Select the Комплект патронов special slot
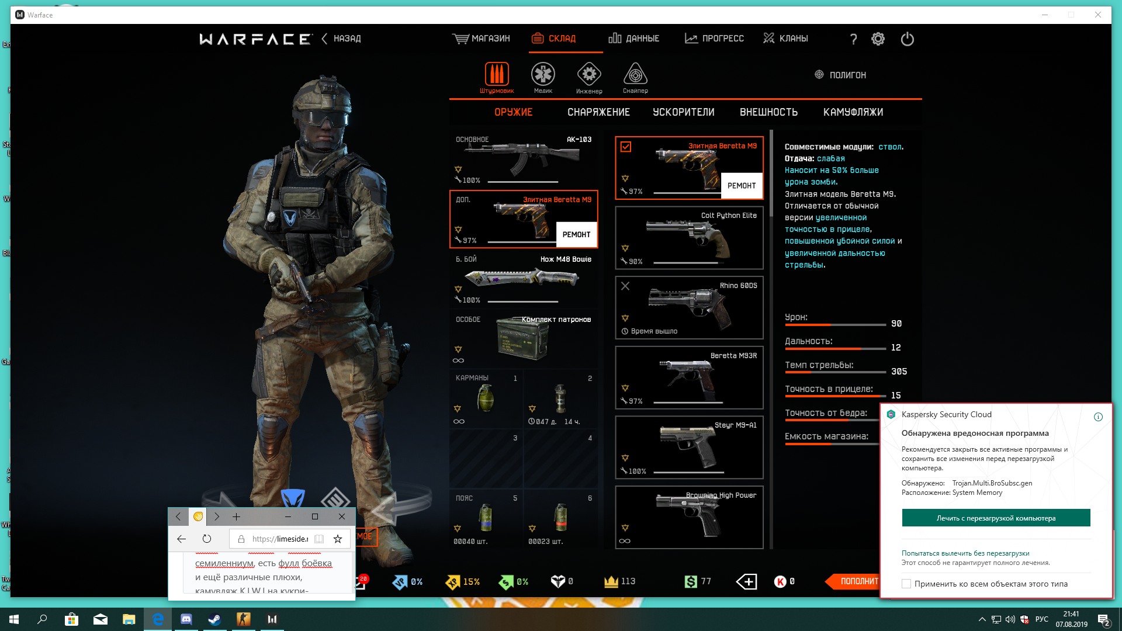This screenshot has height=631, width=1122. pyautogui.click(x=524, y=339)
